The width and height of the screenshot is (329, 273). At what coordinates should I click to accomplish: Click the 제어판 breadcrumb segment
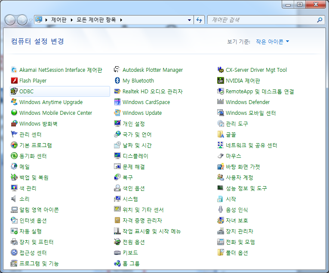click(x=59, y=20)
